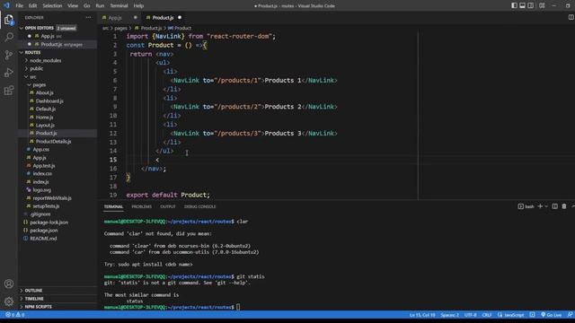
Task: Open README.md in the file tree
Action: click(43, 239)
